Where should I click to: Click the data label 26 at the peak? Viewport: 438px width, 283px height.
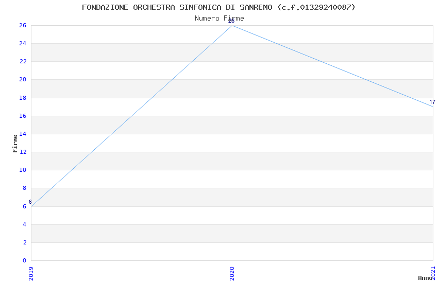coord(231,21)
